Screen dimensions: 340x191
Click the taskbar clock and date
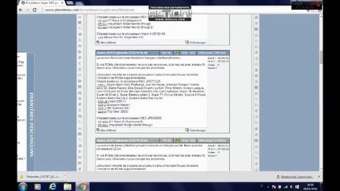(x=310, y=187)
